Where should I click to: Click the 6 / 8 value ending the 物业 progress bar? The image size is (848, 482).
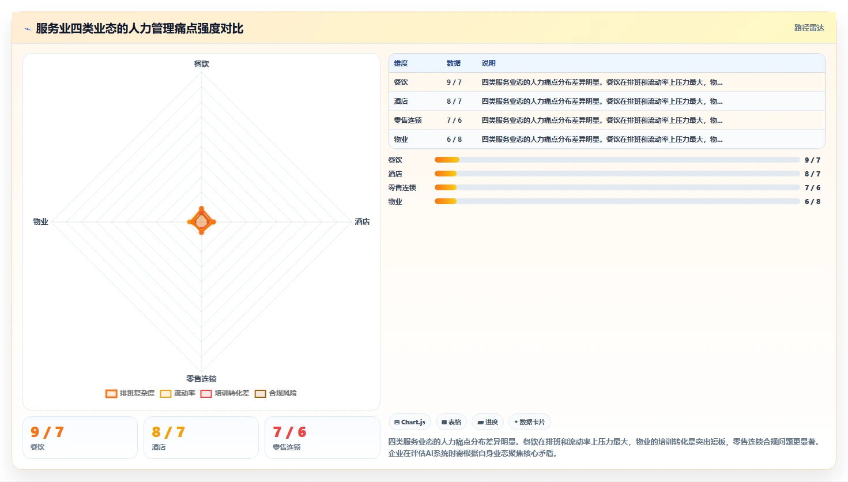point(812,202)
